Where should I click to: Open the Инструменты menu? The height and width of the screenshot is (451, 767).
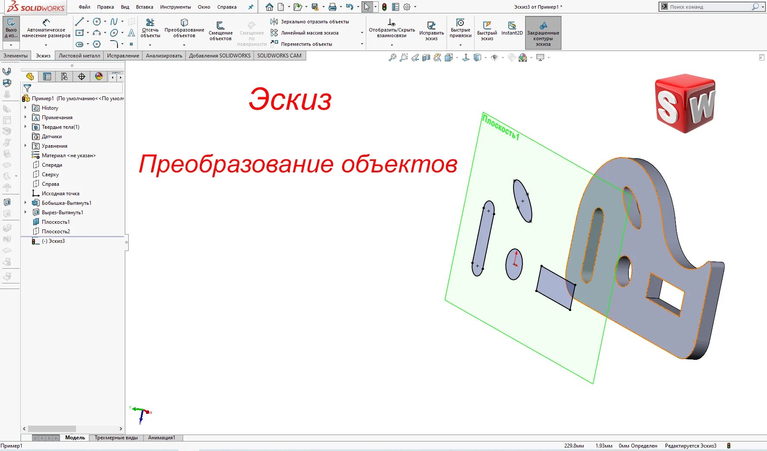[x=175, y=7]
